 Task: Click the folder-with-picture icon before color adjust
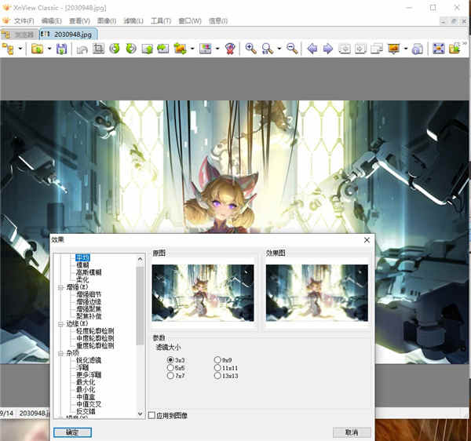pyautogui.click(x=180, y=49)
